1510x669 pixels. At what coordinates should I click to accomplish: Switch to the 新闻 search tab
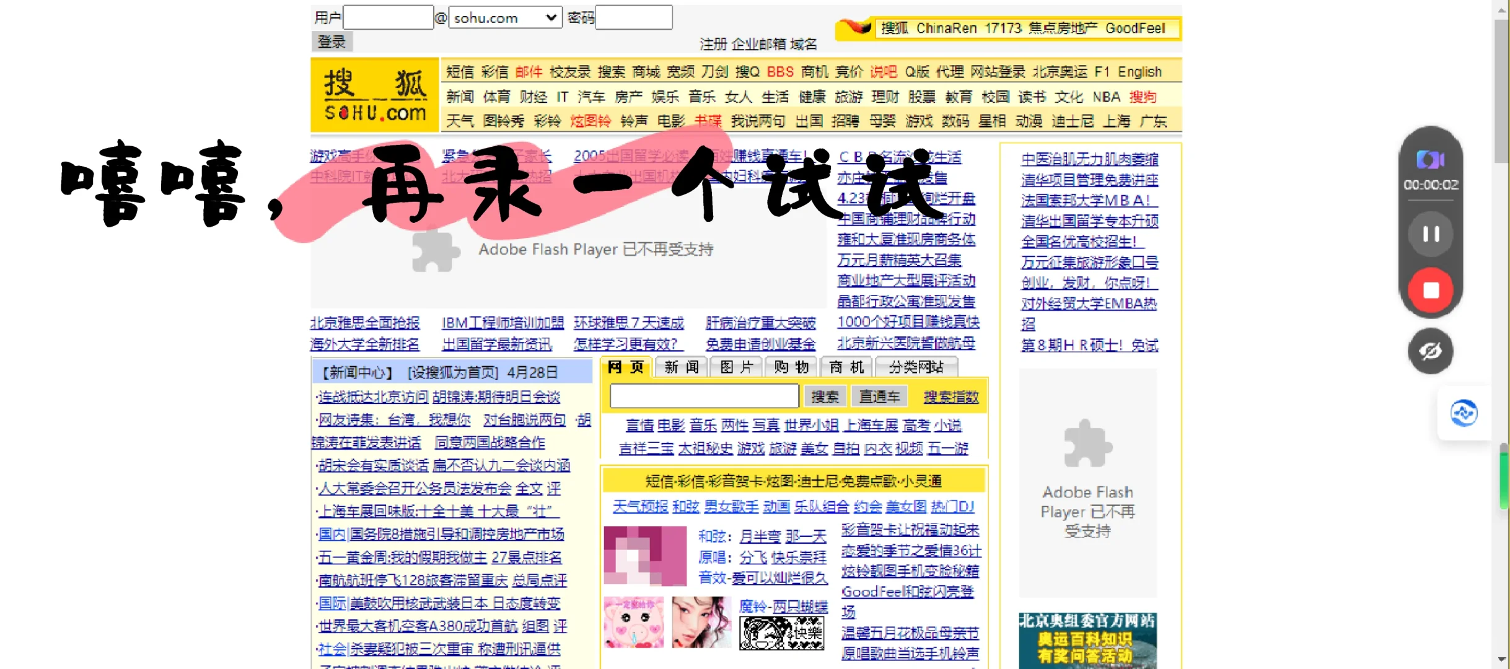coord(680,367)
